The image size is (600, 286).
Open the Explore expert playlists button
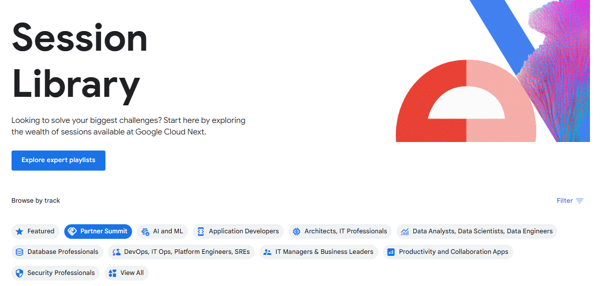pos(59,160)
